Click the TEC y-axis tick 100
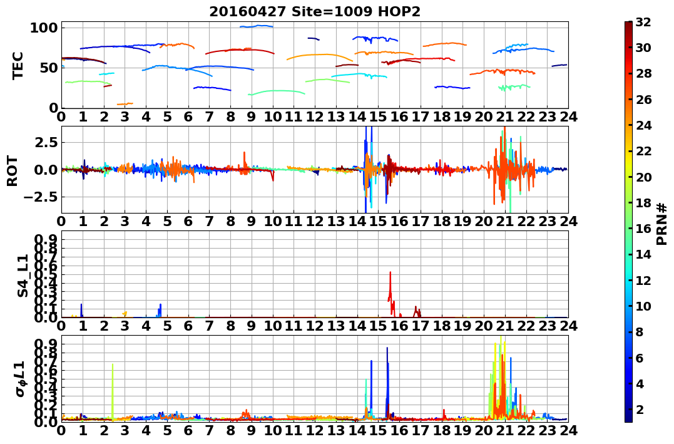This screenshot has height=444, width=674. point(44,28)
